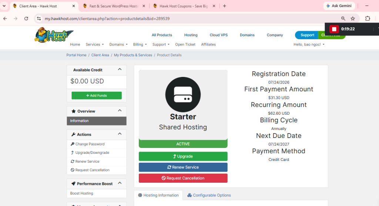
Task: Reload the page with the refresh icon
Action: (x=26, y=18)
